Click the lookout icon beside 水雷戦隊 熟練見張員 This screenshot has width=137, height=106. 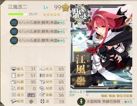[81, 102]
